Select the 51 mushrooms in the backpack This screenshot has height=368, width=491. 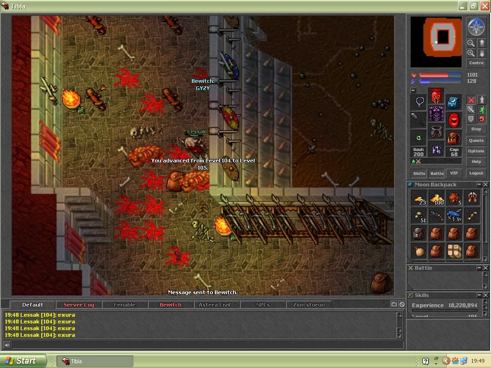tap(419, 216)
